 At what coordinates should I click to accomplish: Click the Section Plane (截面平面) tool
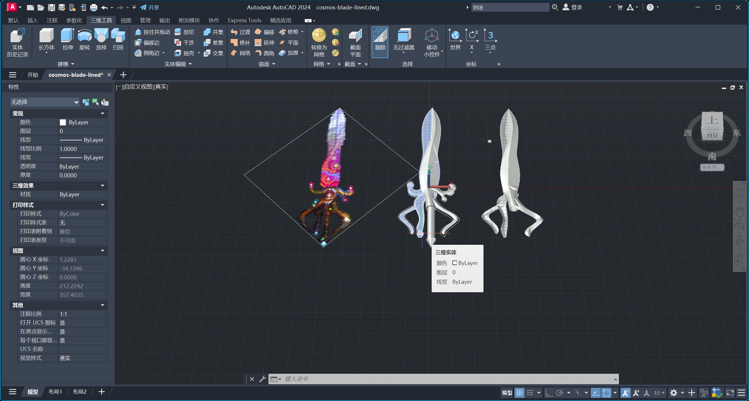(x=355, y=36)
